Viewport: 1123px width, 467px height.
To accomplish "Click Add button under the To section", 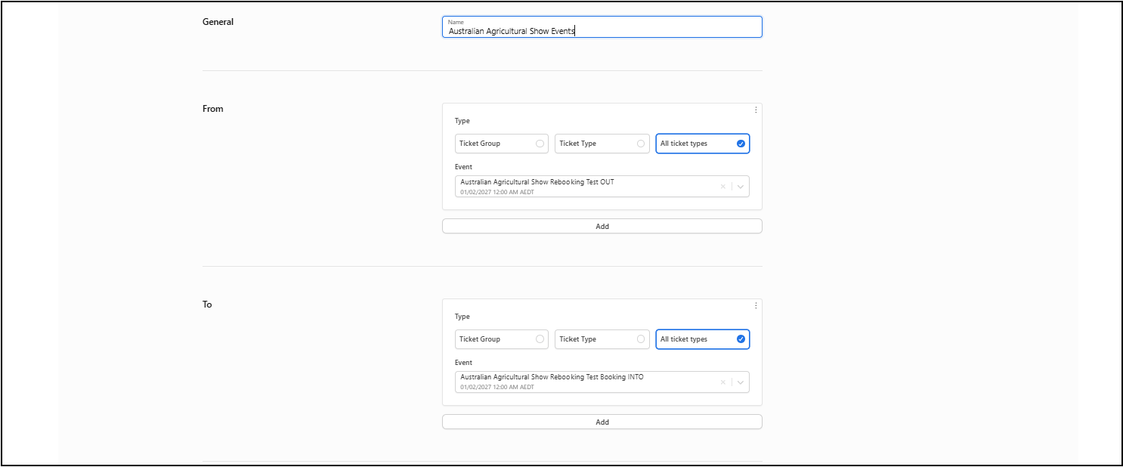I will tap(602, 422).
